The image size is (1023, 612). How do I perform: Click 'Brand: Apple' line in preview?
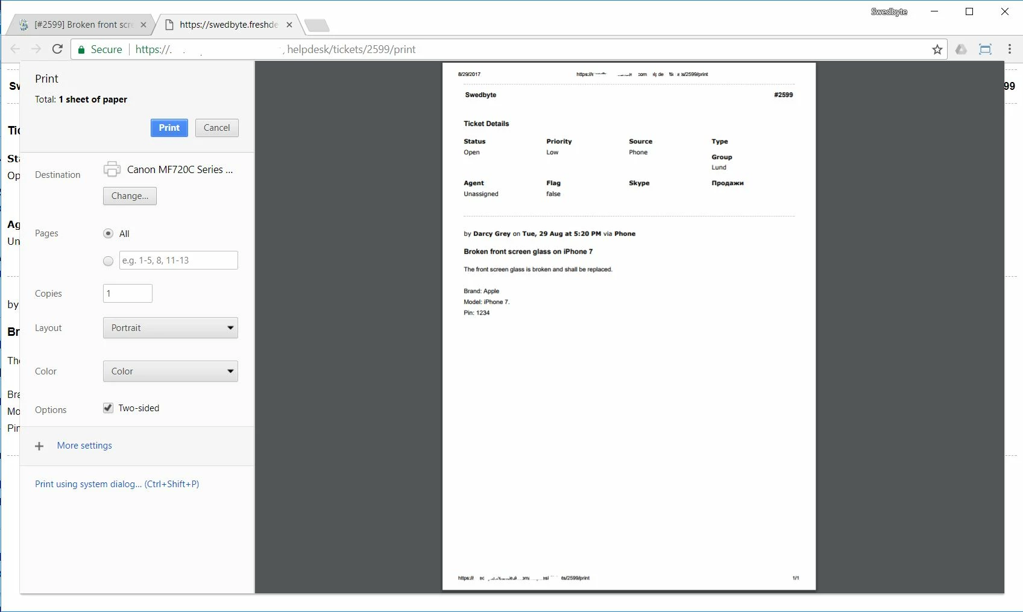pos(481,291)
